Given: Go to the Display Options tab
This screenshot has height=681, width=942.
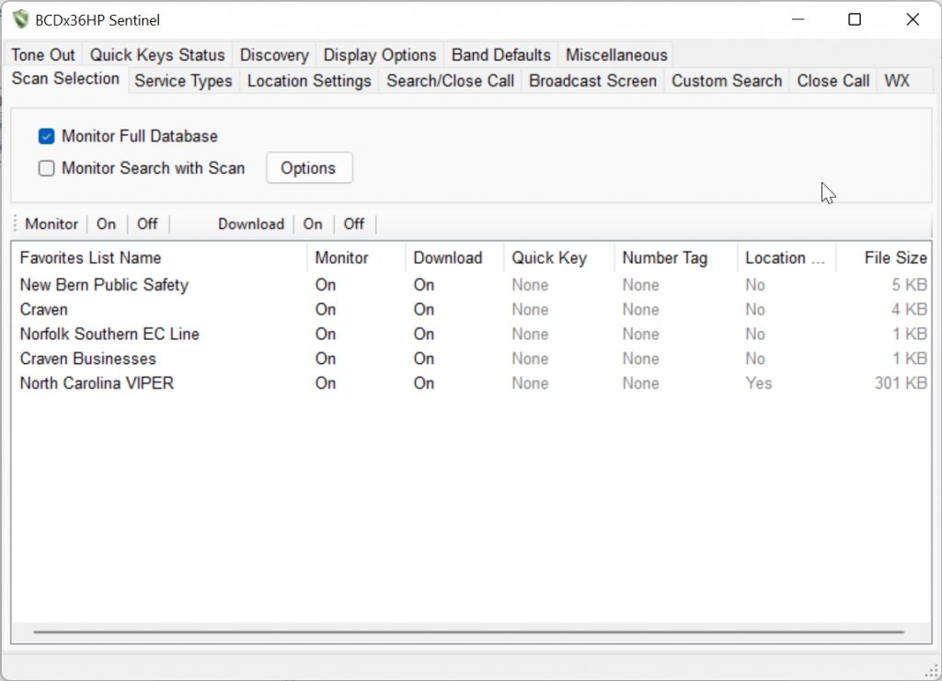Looking at the screenshot, I should click(x=380, y=55).
